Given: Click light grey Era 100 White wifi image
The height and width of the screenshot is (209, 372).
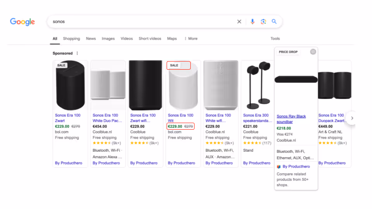Looking at the screenshot, I should click(x=221, y=85).
